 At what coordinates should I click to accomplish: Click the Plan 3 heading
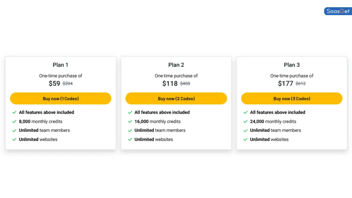click(291, 65)
